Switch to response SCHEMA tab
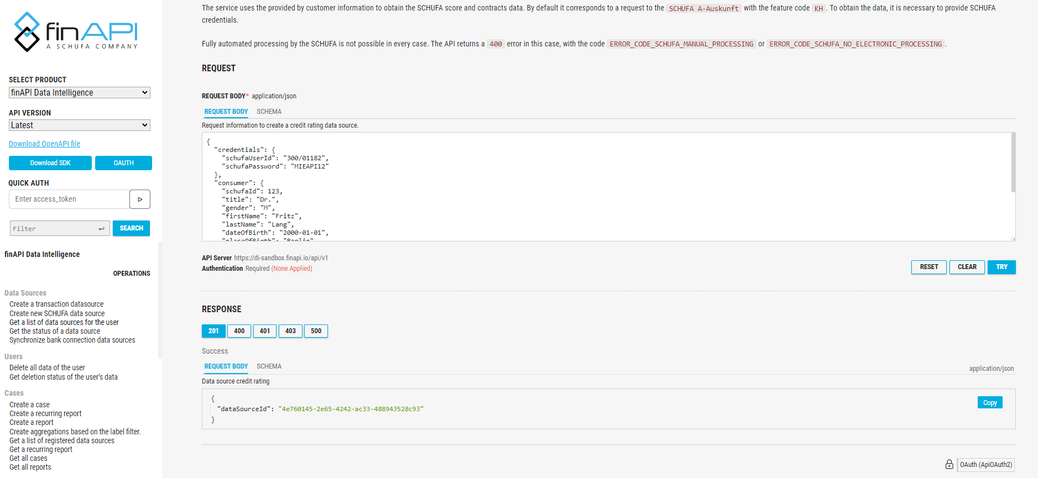 pyautogui.click(x=269, y=366)
